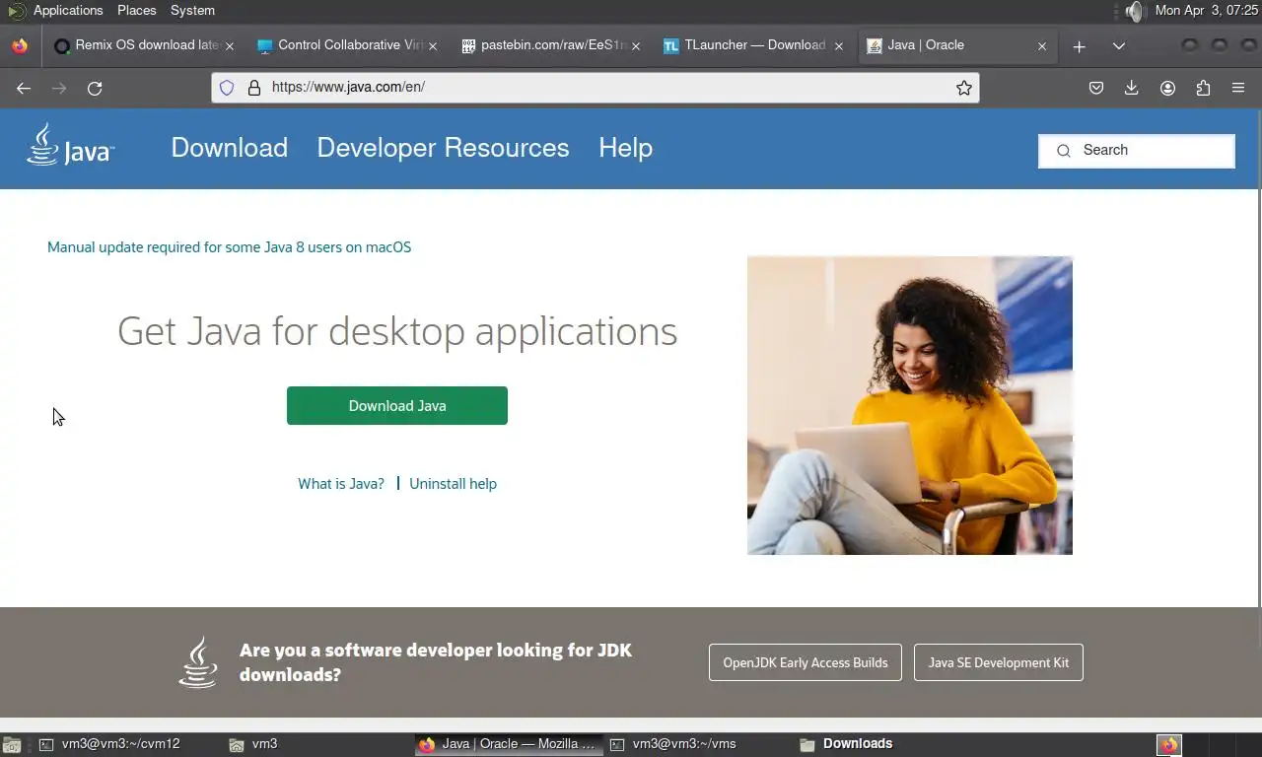Screen dimensions: 1262x757
Task: Open the What is Java? link
Action: (x=341, y=484)
